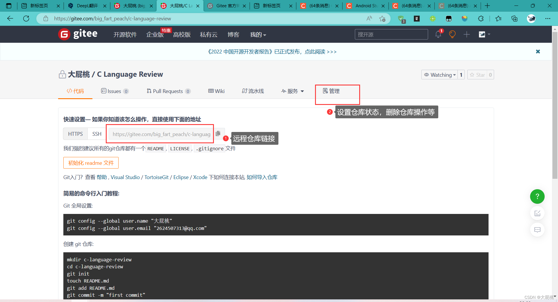Reload the page with refresh icon
The height and width of the screenshot is (302, 558).
pyautogui.click(x=26, y=19)
